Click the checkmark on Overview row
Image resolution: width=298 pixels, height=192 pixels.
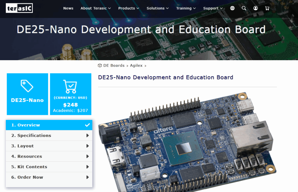coord(87,125)
